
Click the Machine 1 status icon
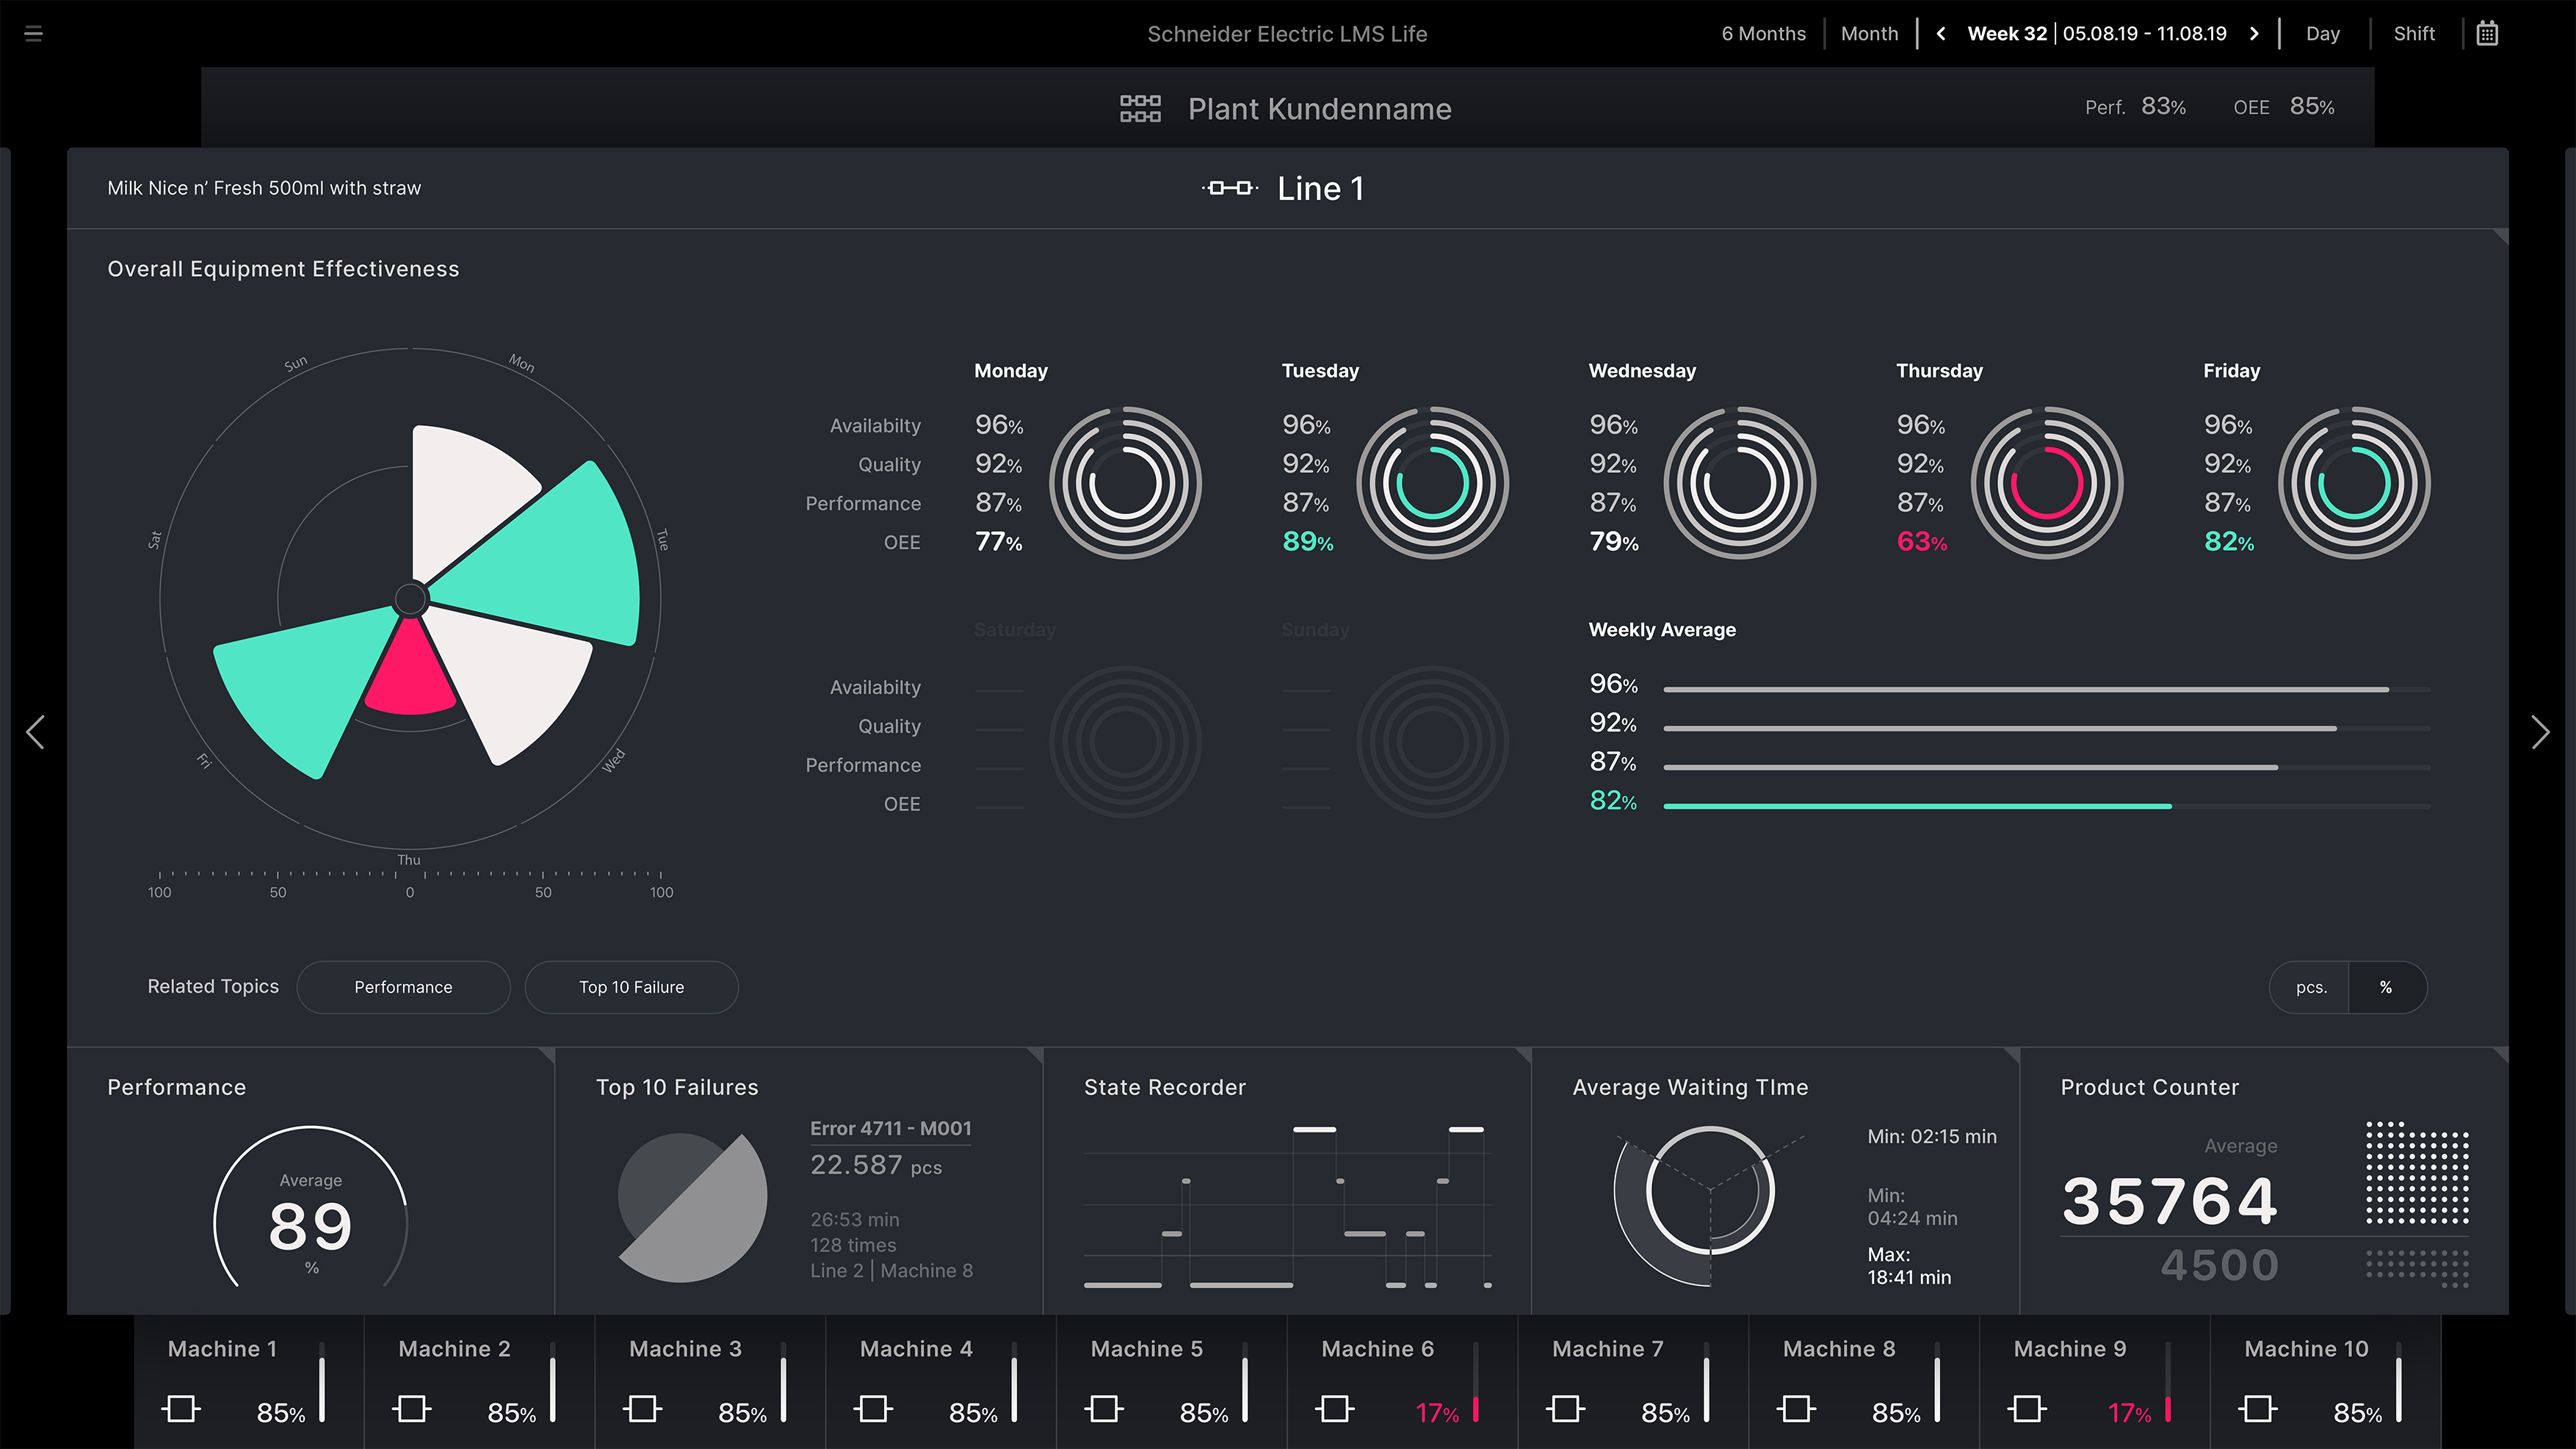tap(180, 1409)
